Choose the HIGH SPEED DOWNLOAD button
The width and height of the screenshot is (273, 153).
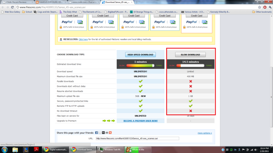pos(140,55)
